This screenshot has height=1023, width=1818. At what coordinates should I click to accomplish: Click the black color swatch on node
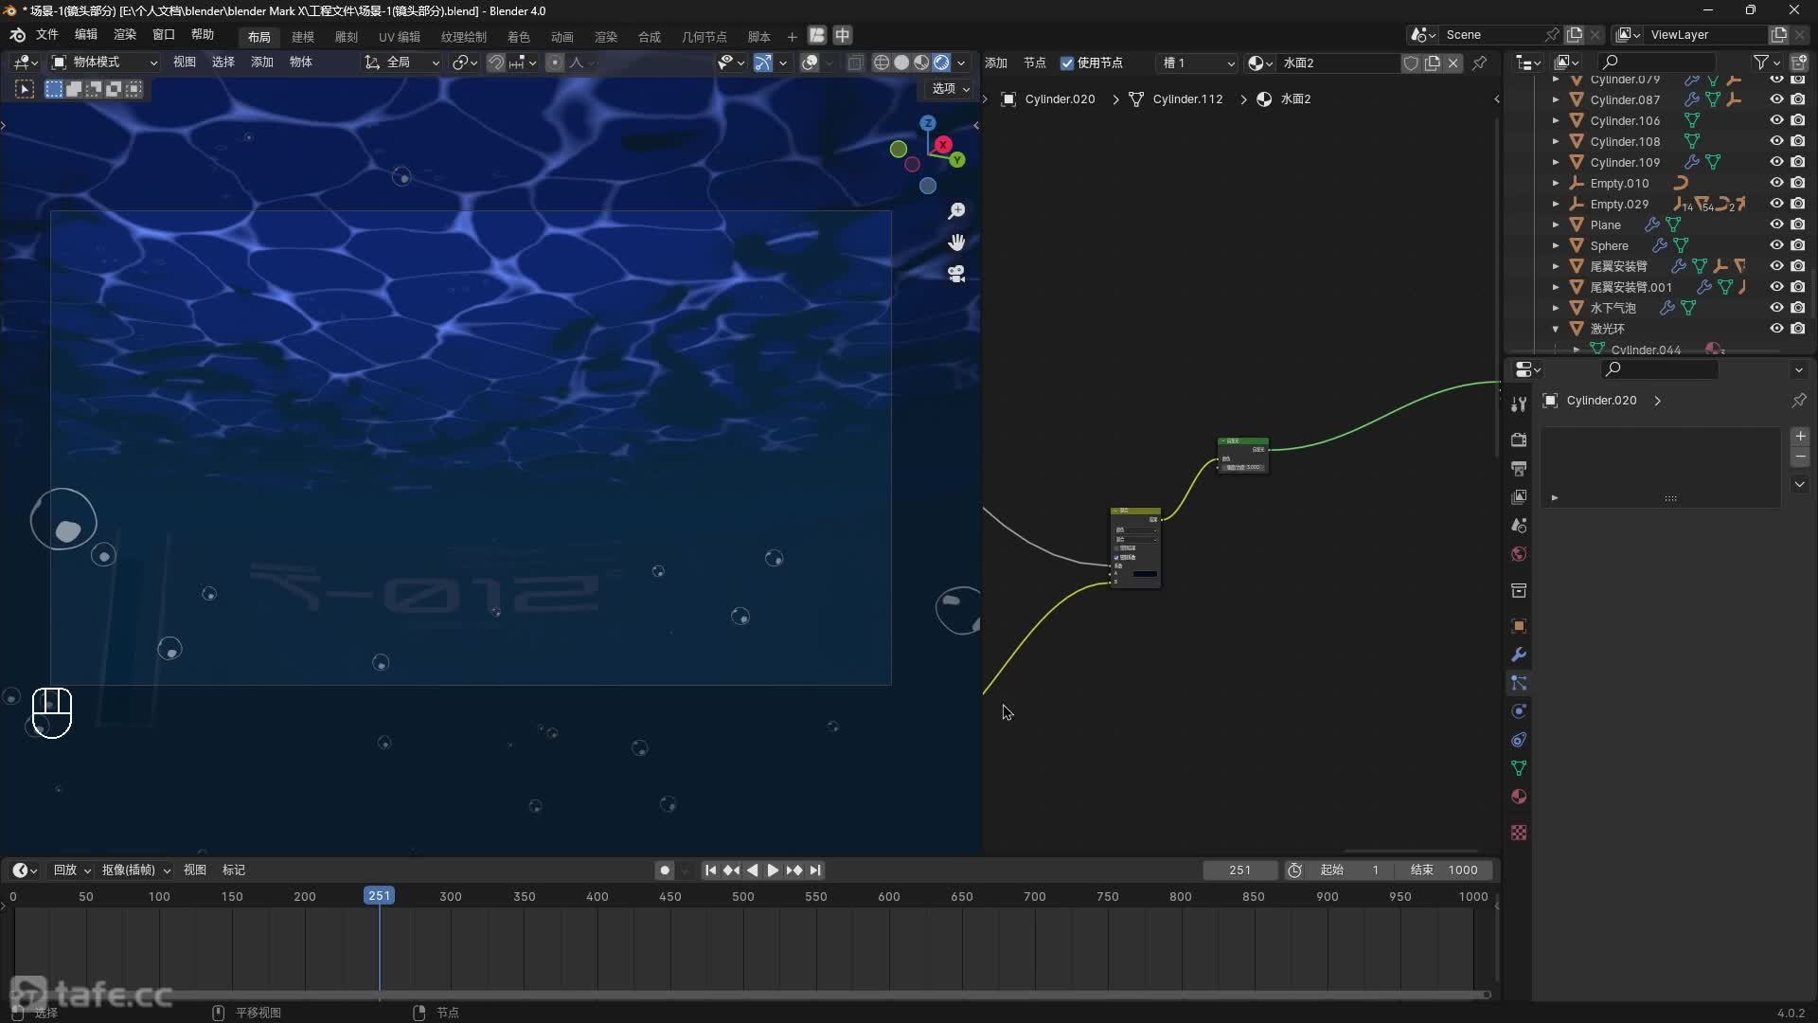point(1145,574)
